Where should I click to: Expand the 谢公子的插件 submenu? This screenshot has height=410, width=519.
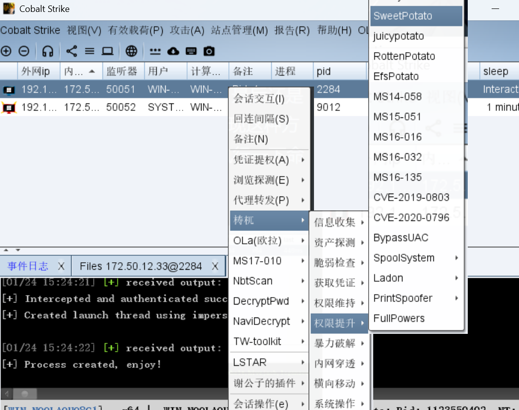(x=269, y=383)
